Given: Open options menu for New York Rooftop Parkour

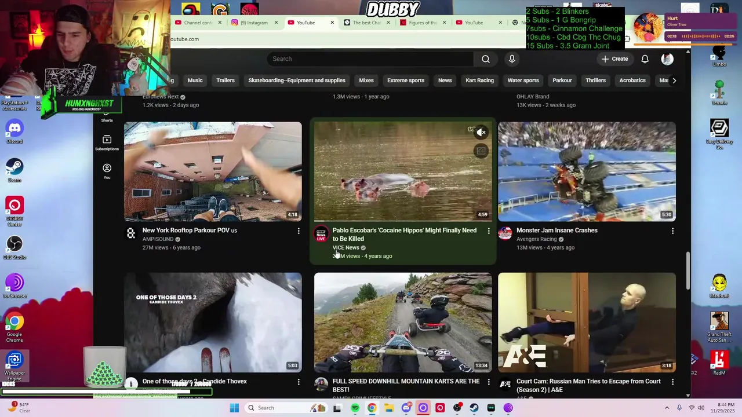Looking at the screenshot, I should tap(299, 231).
